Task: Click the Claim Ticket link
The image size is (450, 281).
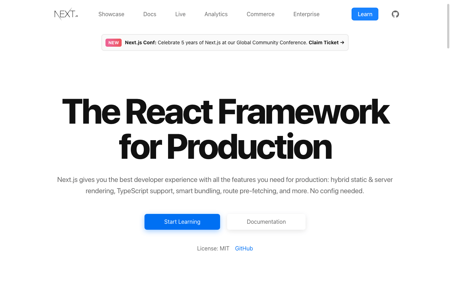Action: (326, 43)
